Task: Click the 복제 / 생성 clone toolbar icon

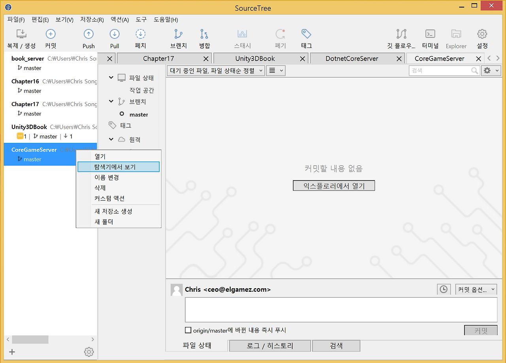Action: (21, 34)
